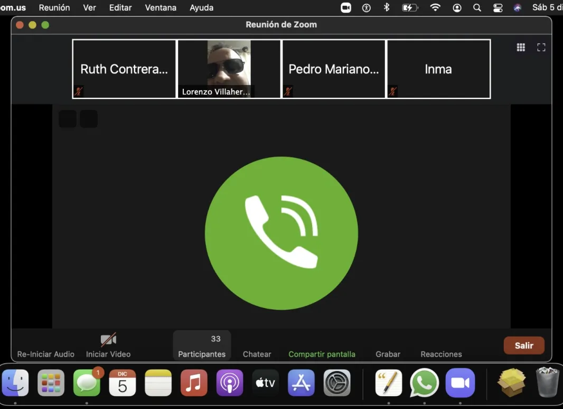Screen dimensions: 563x409
Task: Open Wi-Fi menu in menu bar
Action: pos(435,7)
